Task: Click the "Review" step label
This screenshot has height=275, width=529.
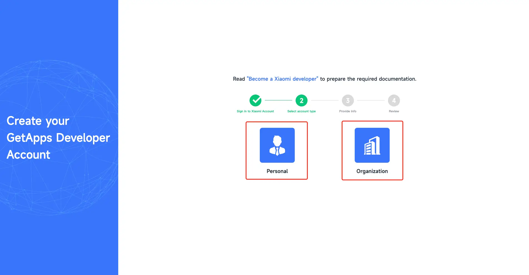Action: 394,111
